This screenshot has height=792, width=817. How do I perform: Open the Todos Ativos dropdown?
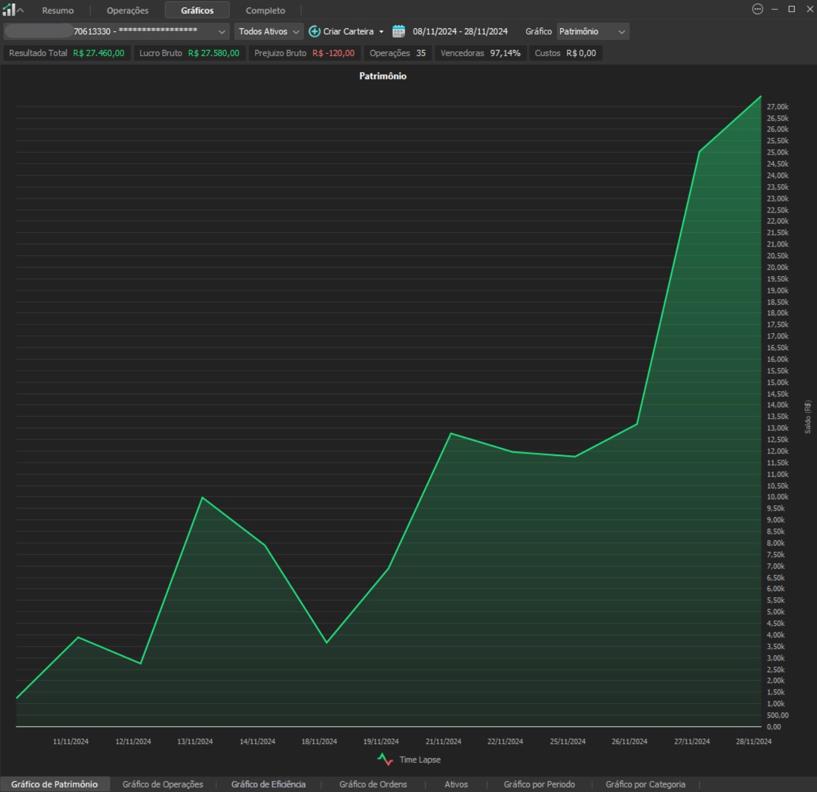coord(269,32)
